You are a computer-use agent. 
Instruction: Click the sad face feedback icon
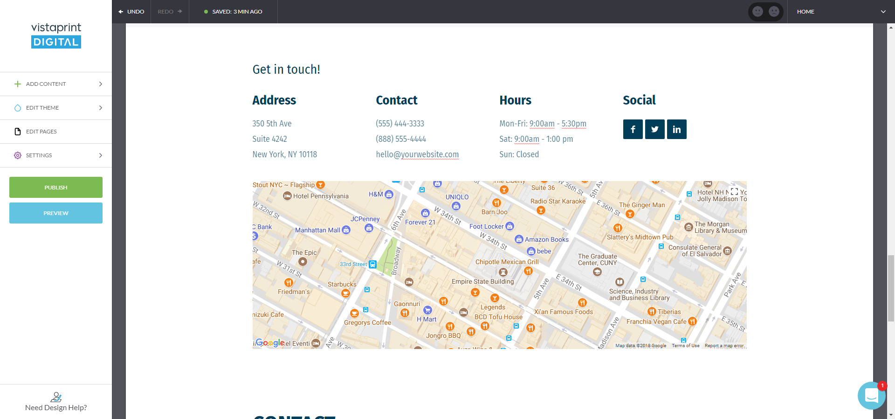coord(774,12)
